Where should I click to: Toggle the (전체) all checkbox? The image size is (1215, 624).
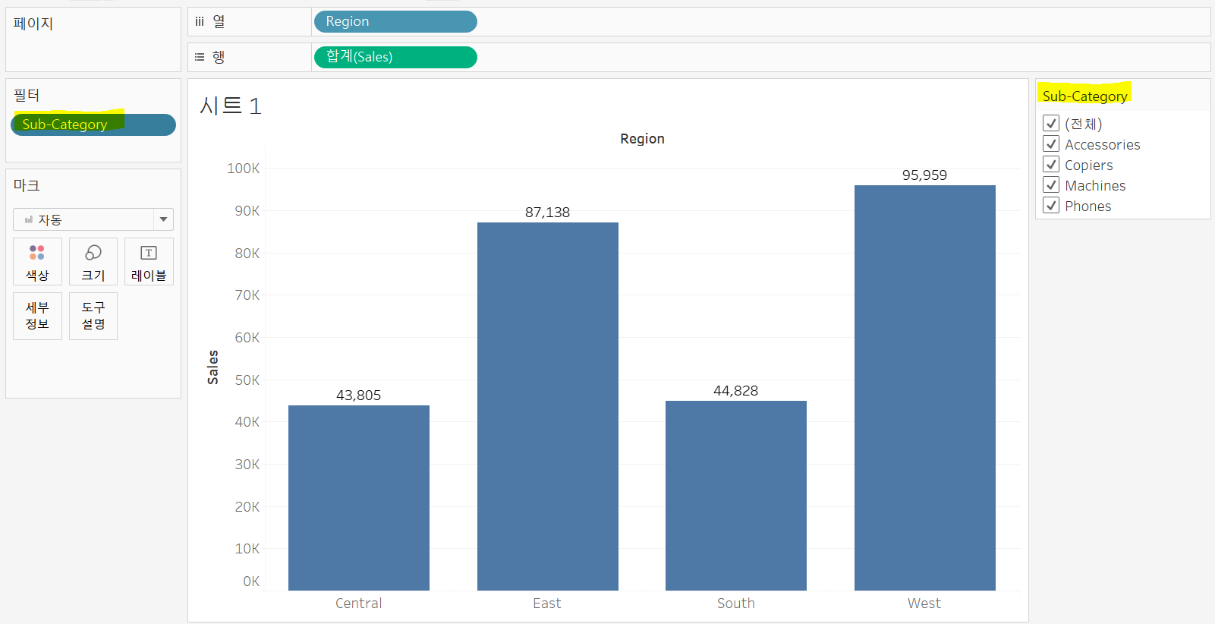click(1051, 123)
